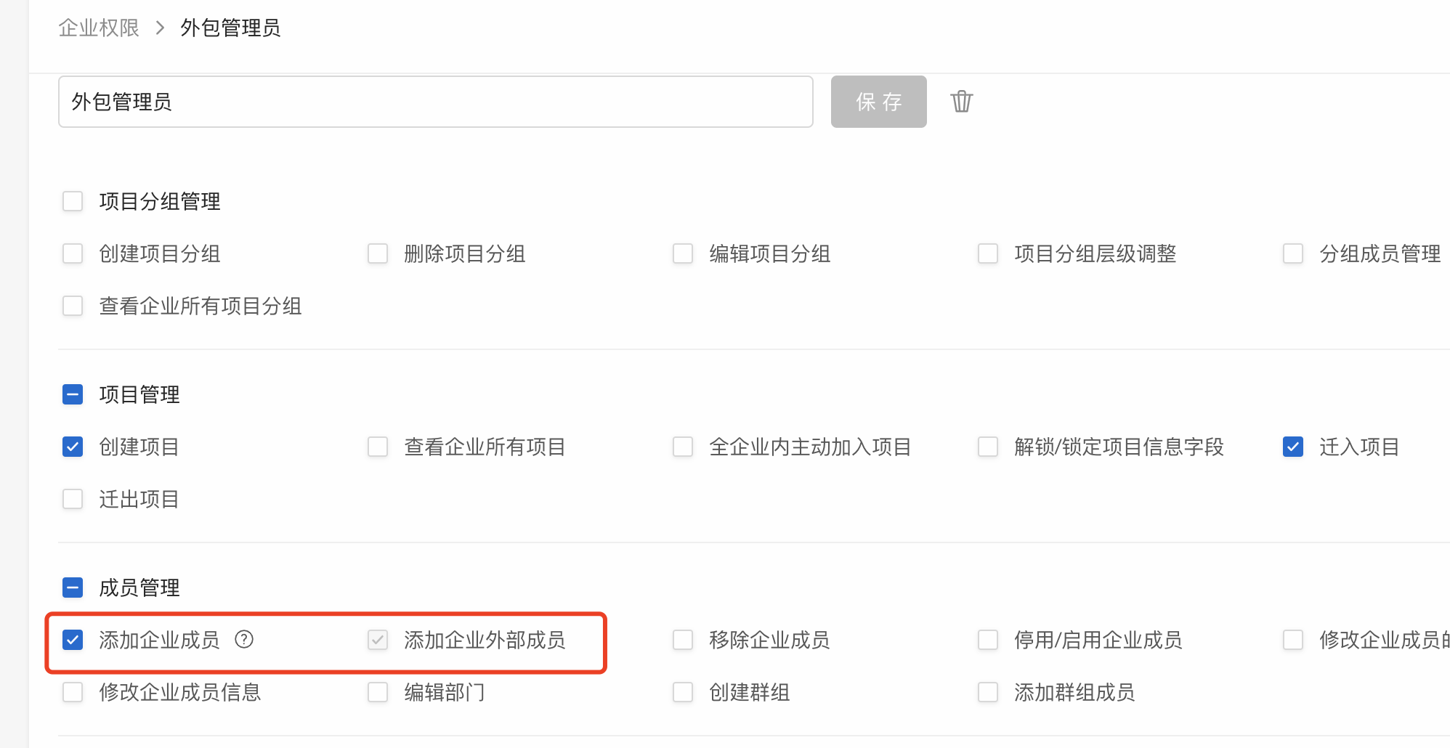This screenshot has height=748, width=1450.
Task: Check the 项目分组管理 group checkbox
Action: click(73, 201)
